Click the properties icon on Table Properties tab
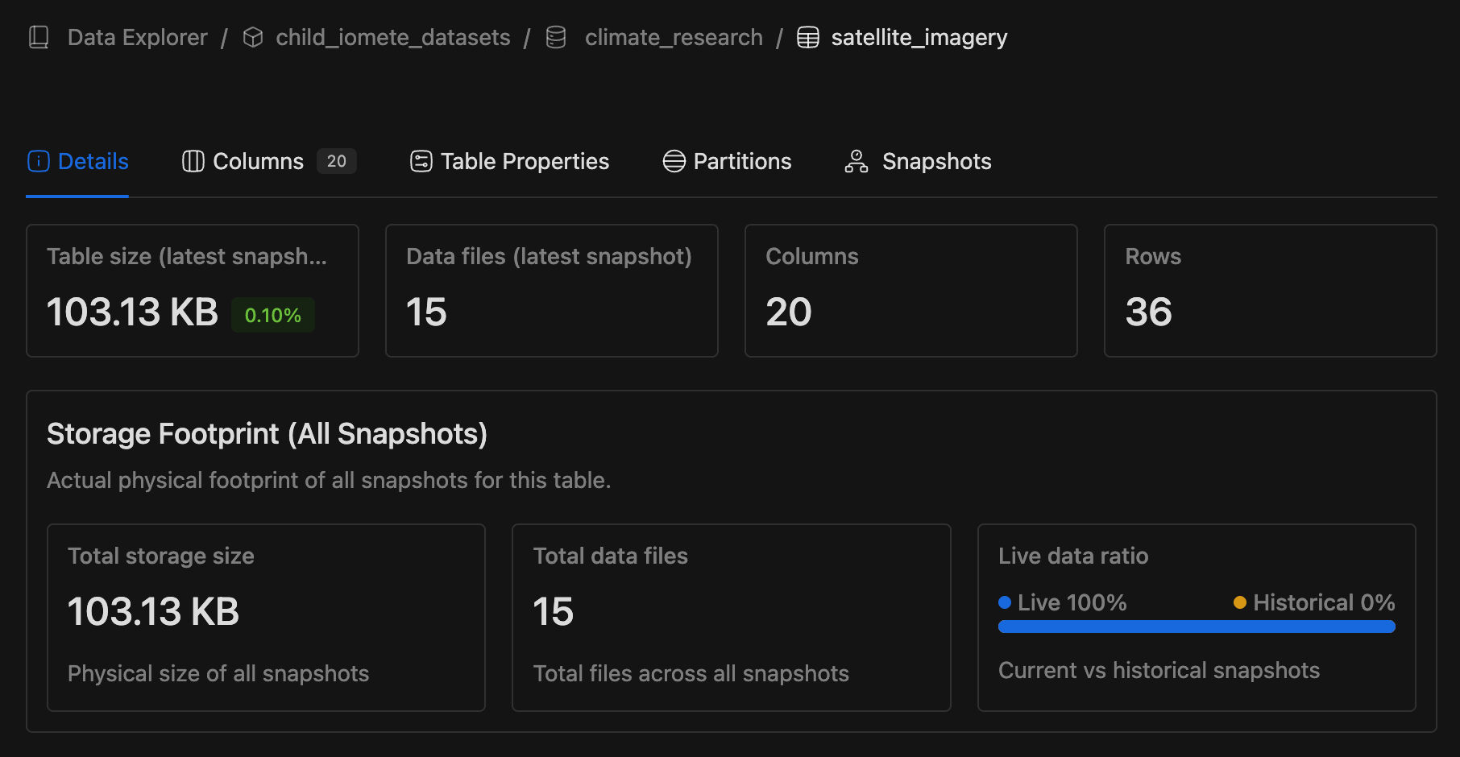 tap(421, 161)
